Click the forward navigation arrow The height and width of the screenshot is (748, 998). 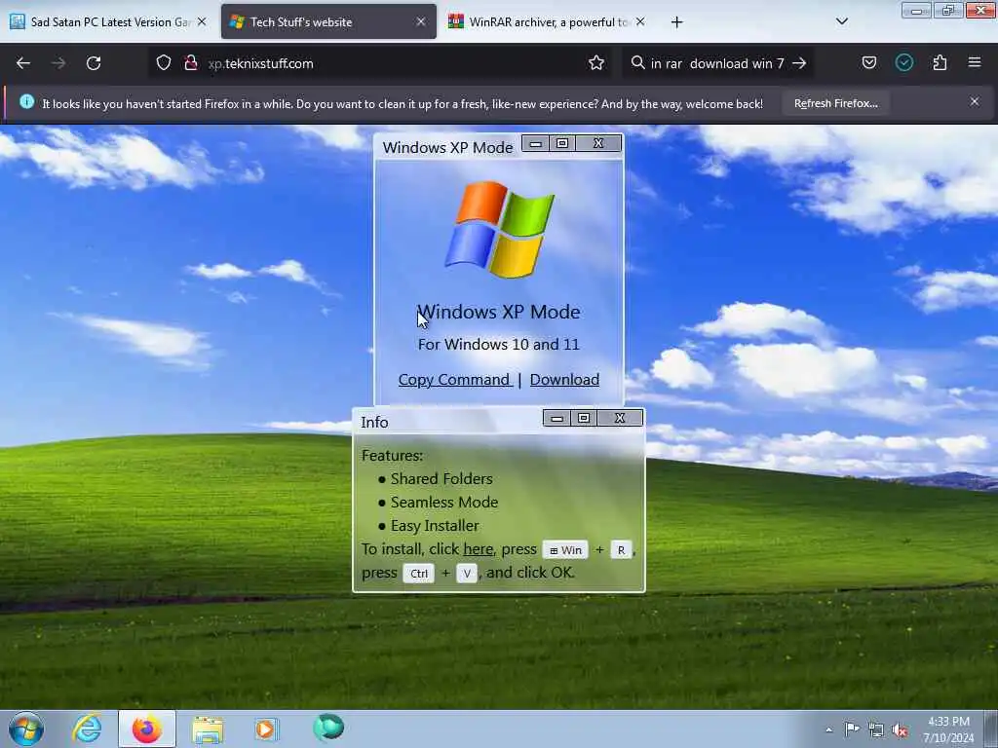[58, 63]
